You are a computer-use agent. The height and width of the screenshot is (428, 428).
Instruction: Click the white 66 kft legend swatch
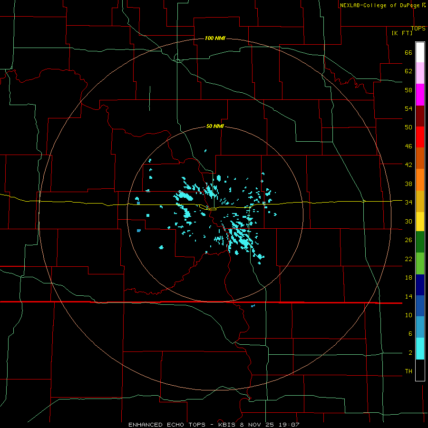[420, 52]
